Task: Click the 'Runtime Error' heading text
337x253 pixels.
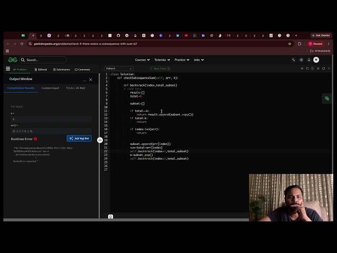Action: [22, 139]
